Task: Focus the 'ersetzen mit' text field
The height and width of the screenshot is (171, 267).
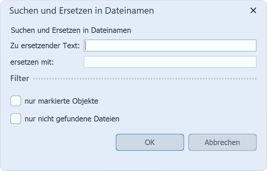Action: coord(170,62)
